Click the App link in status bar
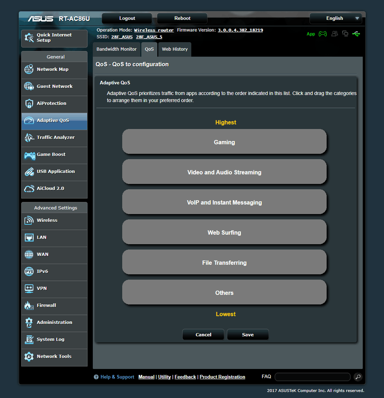 pos(311,34)
